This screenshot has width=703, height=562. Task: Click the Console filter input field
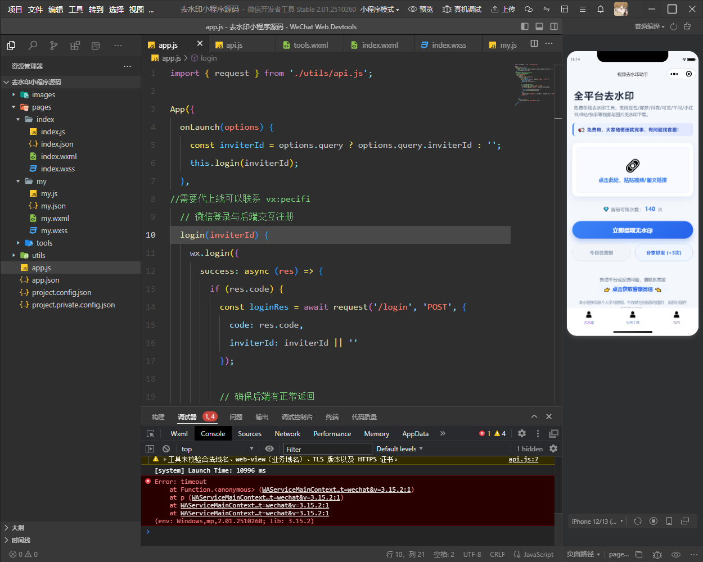[327, 448]
